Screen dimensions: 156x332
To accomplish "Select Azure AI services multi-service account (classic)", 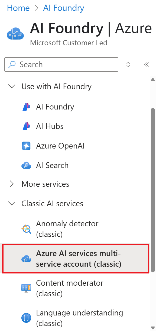I will (x=76, y=258).
